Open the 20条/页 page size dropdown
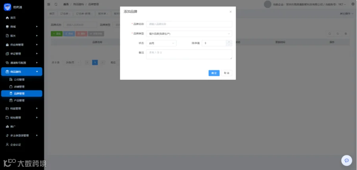357x170 pixels. pyautogui.click(x=72, y=62)
